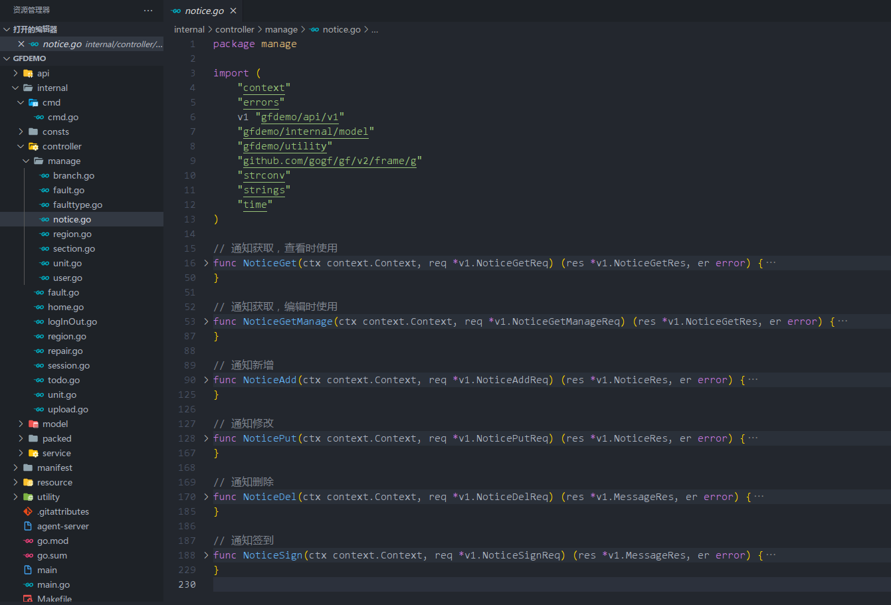891x605 pixels.
Task: Click the gfdemo/internal/model import link
Action: pos(306,131)
